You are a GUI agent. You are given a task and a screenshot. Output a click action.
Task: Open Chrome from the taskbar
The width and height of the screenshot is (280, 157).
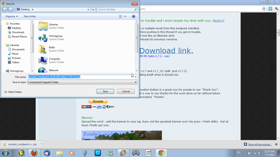tap(161, 153)
